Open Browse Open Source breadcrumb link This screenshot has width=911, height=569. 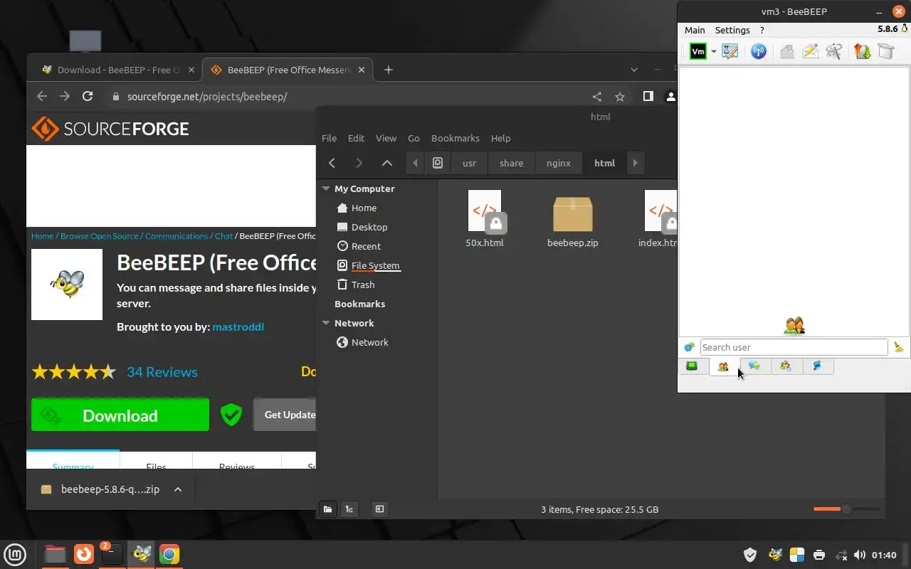coord(100,236)
